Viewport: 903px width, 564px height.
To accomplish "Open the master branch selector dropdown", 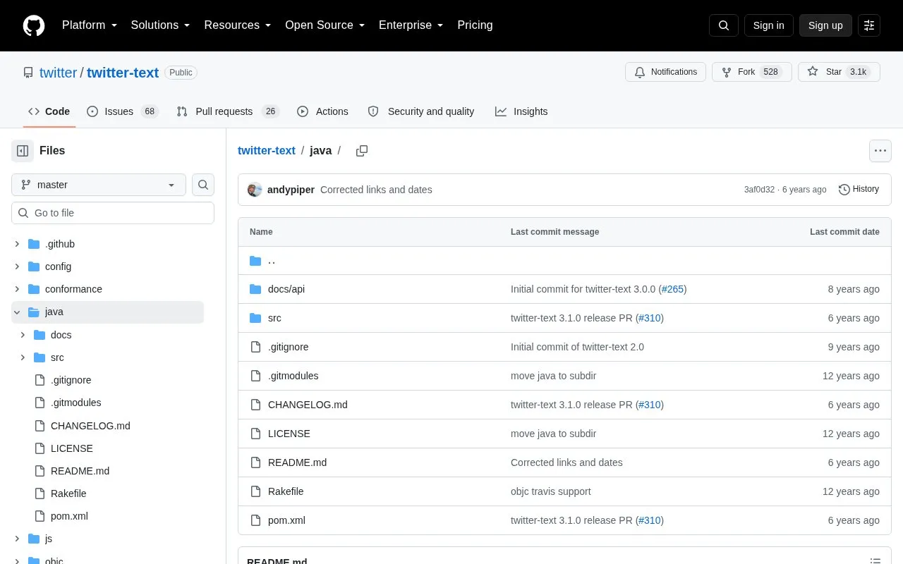I will point(99,185).
